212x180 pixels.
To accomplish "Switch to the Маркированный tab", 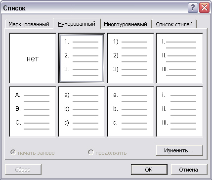I will (29, 24).
